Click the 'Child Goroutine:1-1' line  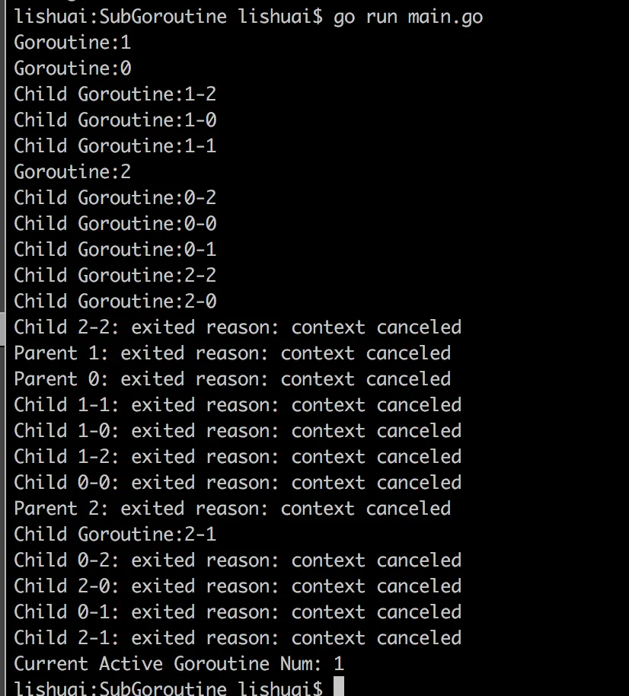coord(115,145)
